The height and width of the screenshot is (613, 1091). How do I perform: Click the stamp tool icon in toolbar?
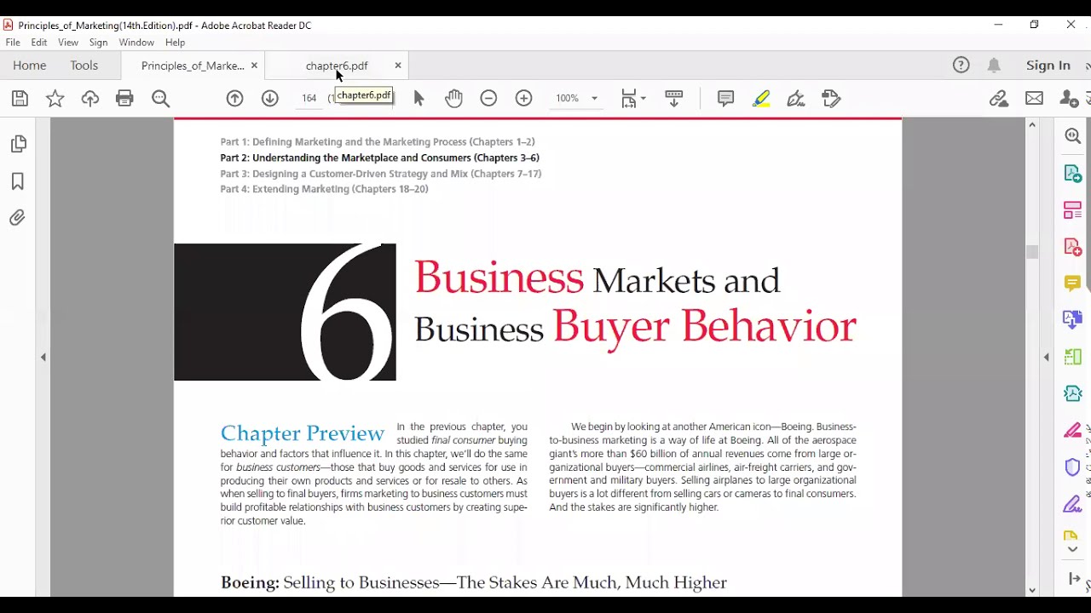coord(832,99)
